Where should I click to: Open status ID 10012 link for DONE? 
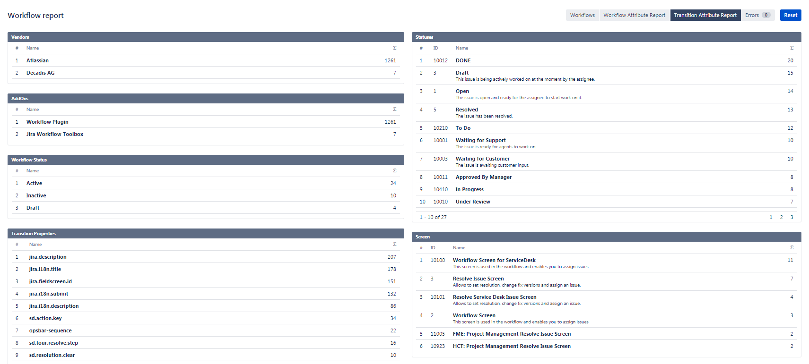pos(440,60)
